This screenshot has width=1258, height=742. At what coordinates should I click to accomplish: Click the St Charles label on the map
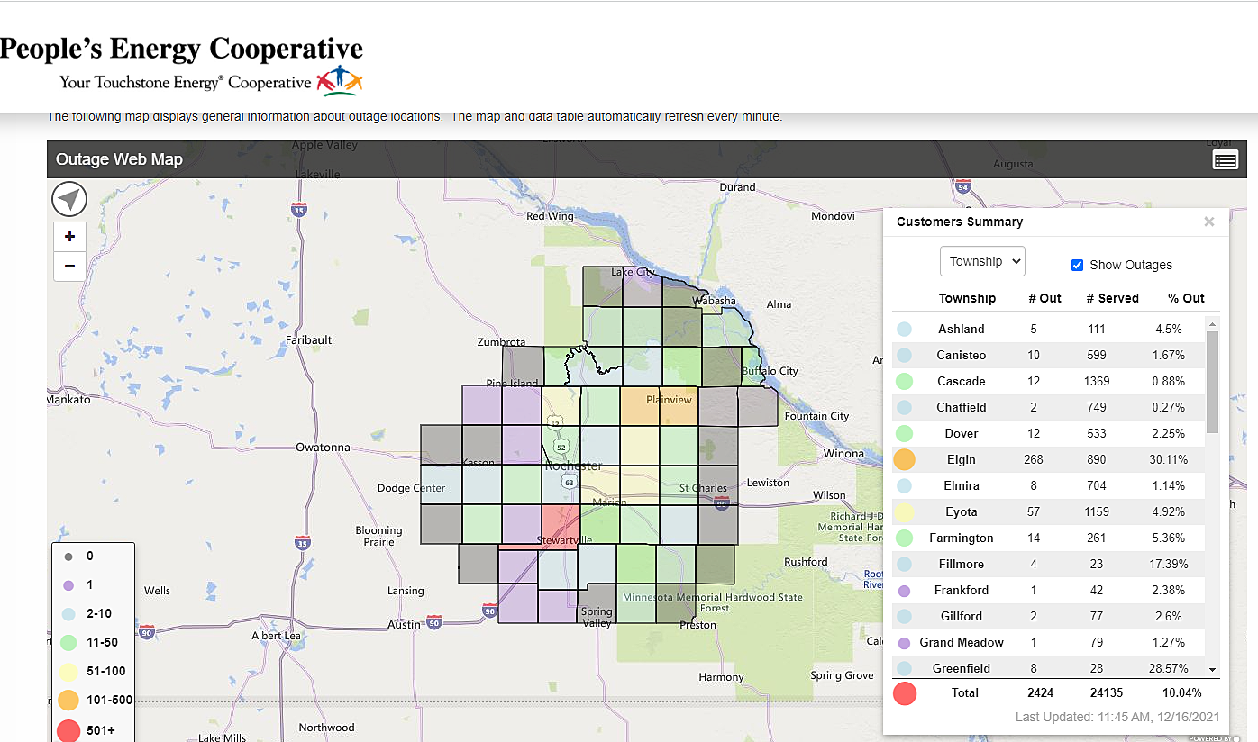point(703,488)
